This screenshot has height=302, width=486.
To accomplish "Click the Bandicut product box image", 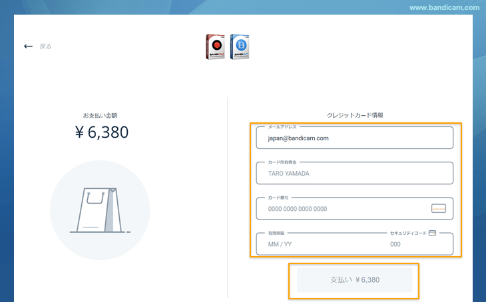I will 240,47.
